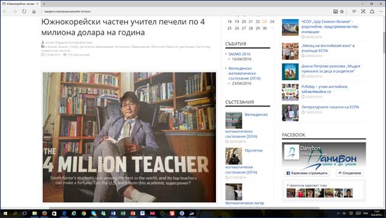
Task: Click the browser Forward arrow
Action: coord(15,11)
